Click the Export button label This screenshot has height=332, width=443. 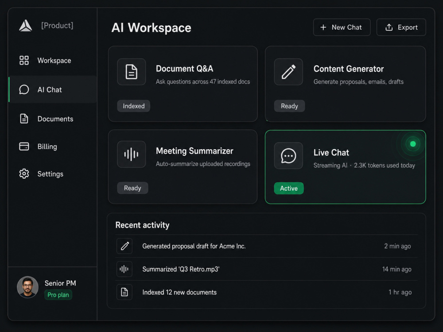pyautogui.click(x=408, y=27)
